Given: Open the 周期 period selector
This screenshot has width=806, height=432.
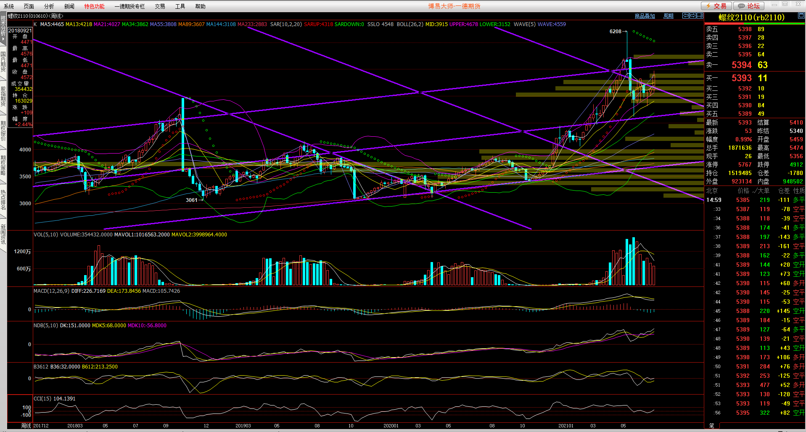Looking at the screenshot, I should pos(668,16).
